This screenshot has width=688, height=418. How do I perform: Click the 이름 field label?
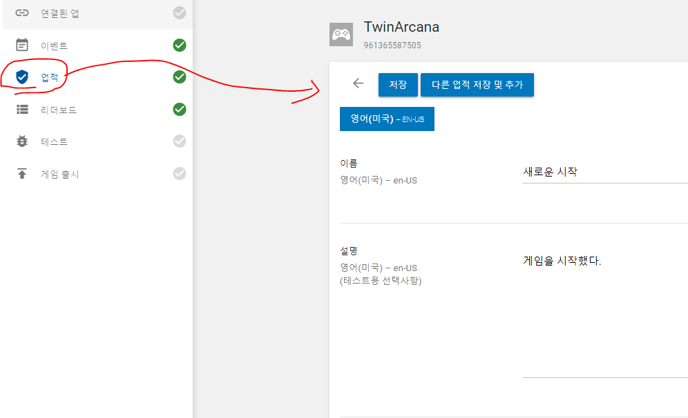(x=349, y=163)
